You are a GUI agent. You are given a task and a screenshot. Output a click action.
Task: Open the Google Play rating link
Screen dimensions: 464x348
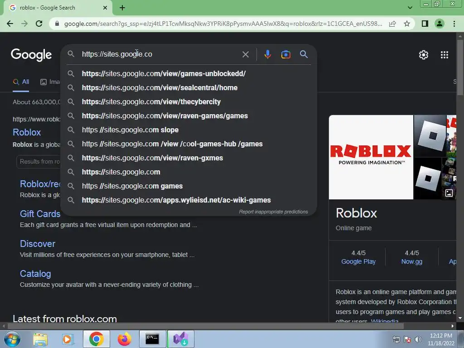click(358, 261)
